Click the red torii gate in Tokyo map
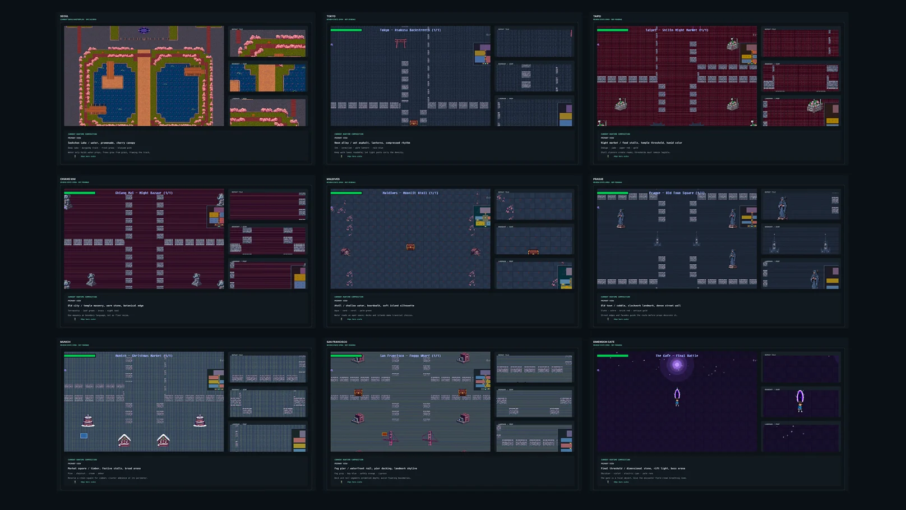 pos(400,43)
